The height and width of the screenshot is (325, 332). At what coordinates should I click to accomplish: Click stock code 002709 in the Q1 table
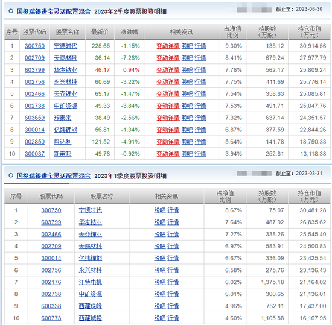tap(51, 247)
